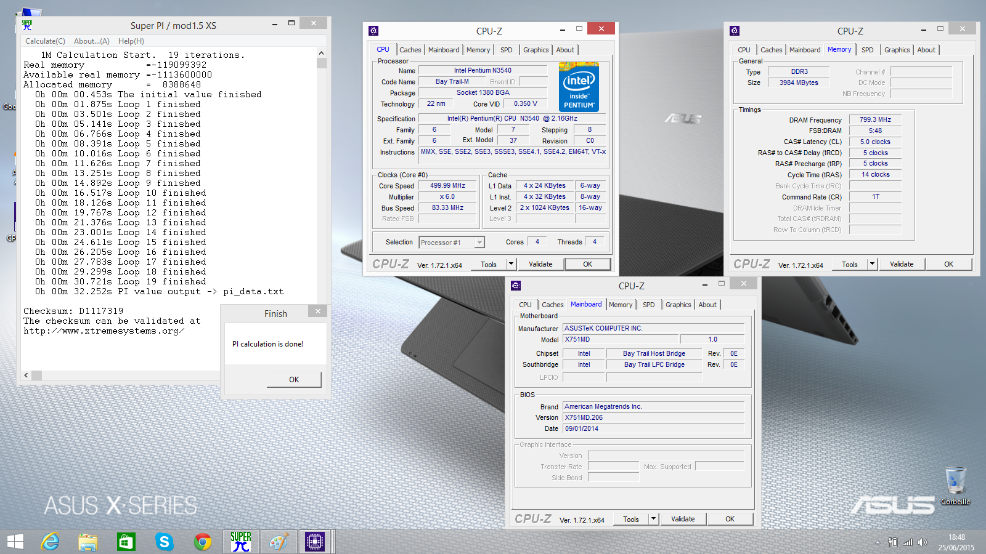Click the DRAM Frequency value 799.3 MHz
986x554 pixels.
point(875,119)
